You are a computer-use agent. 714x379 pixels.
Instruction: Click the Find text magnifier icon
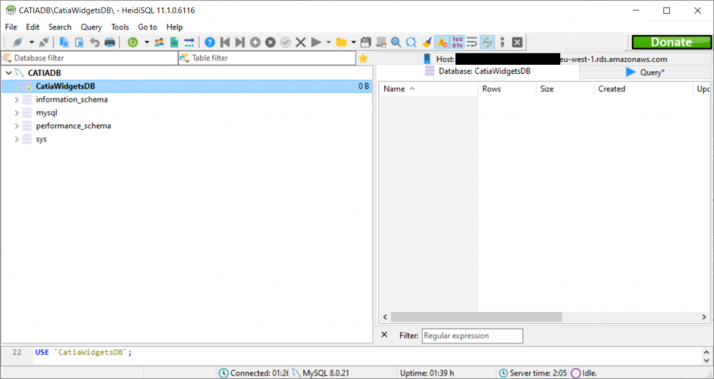pos(396,42)
